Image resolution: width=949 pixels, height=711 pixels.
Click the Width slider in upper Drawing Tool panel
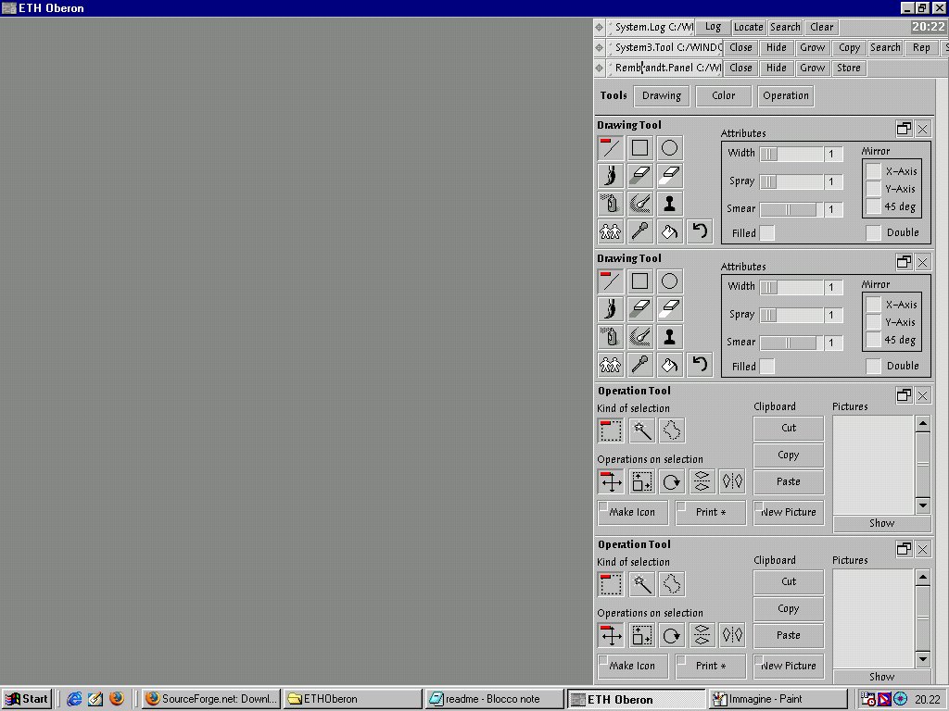[x=791, y=154]
